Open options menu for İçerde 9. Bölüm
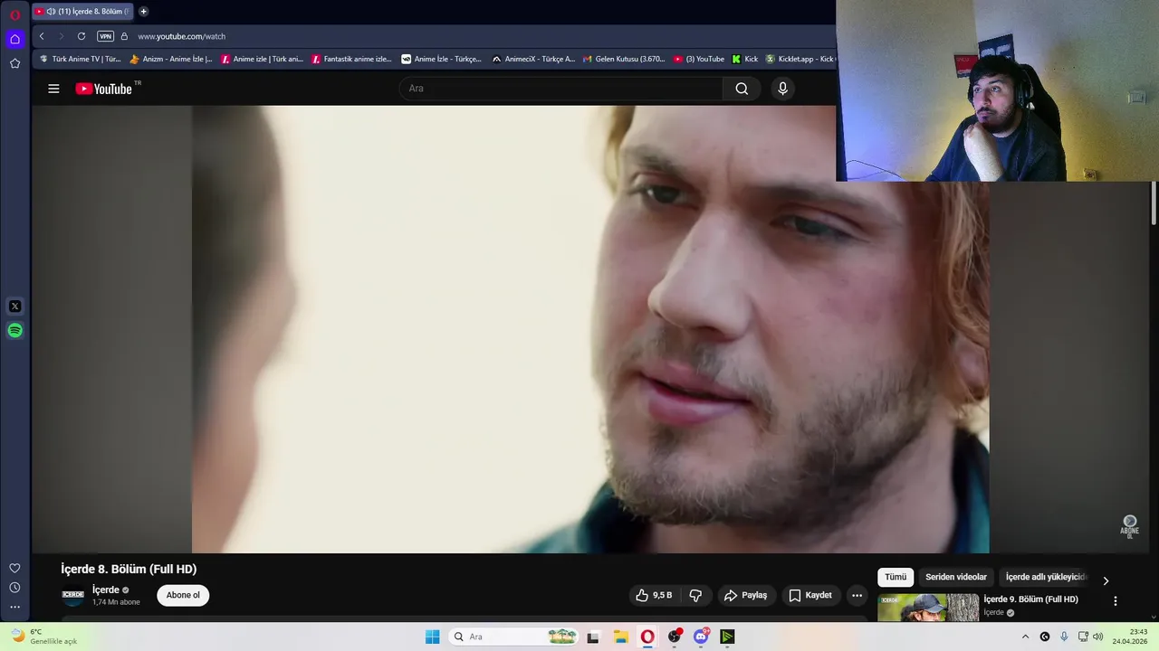 coord(1116,600)
